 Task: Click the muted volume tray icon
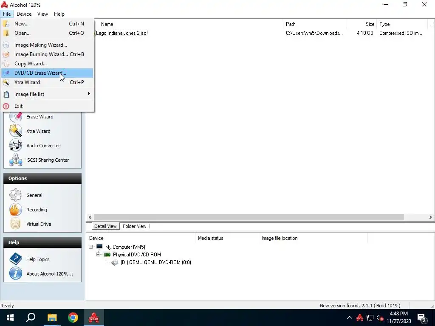click(x=380, y=318)
